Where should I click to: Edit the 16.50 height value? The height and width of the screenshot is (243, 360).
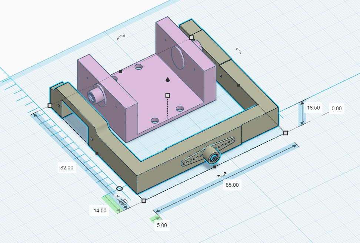[313, 108]
